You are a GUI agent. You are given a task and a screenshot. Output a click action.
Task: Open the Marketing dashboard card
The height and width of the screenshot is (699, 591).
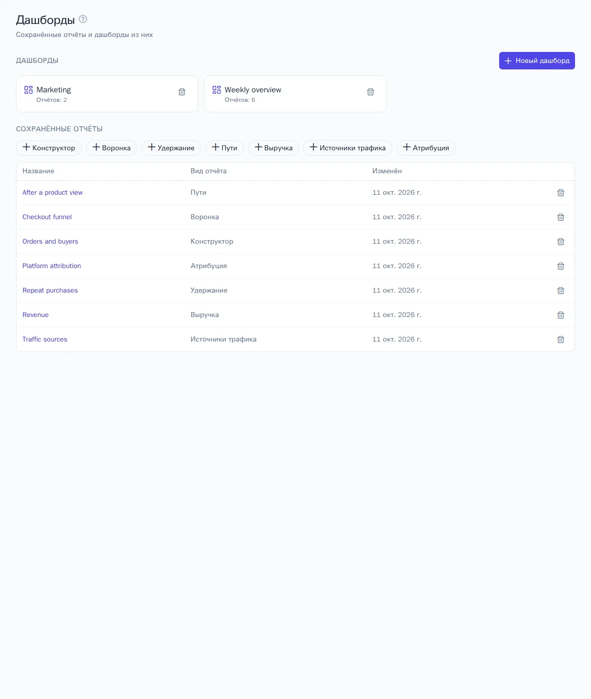coord(107,94)
